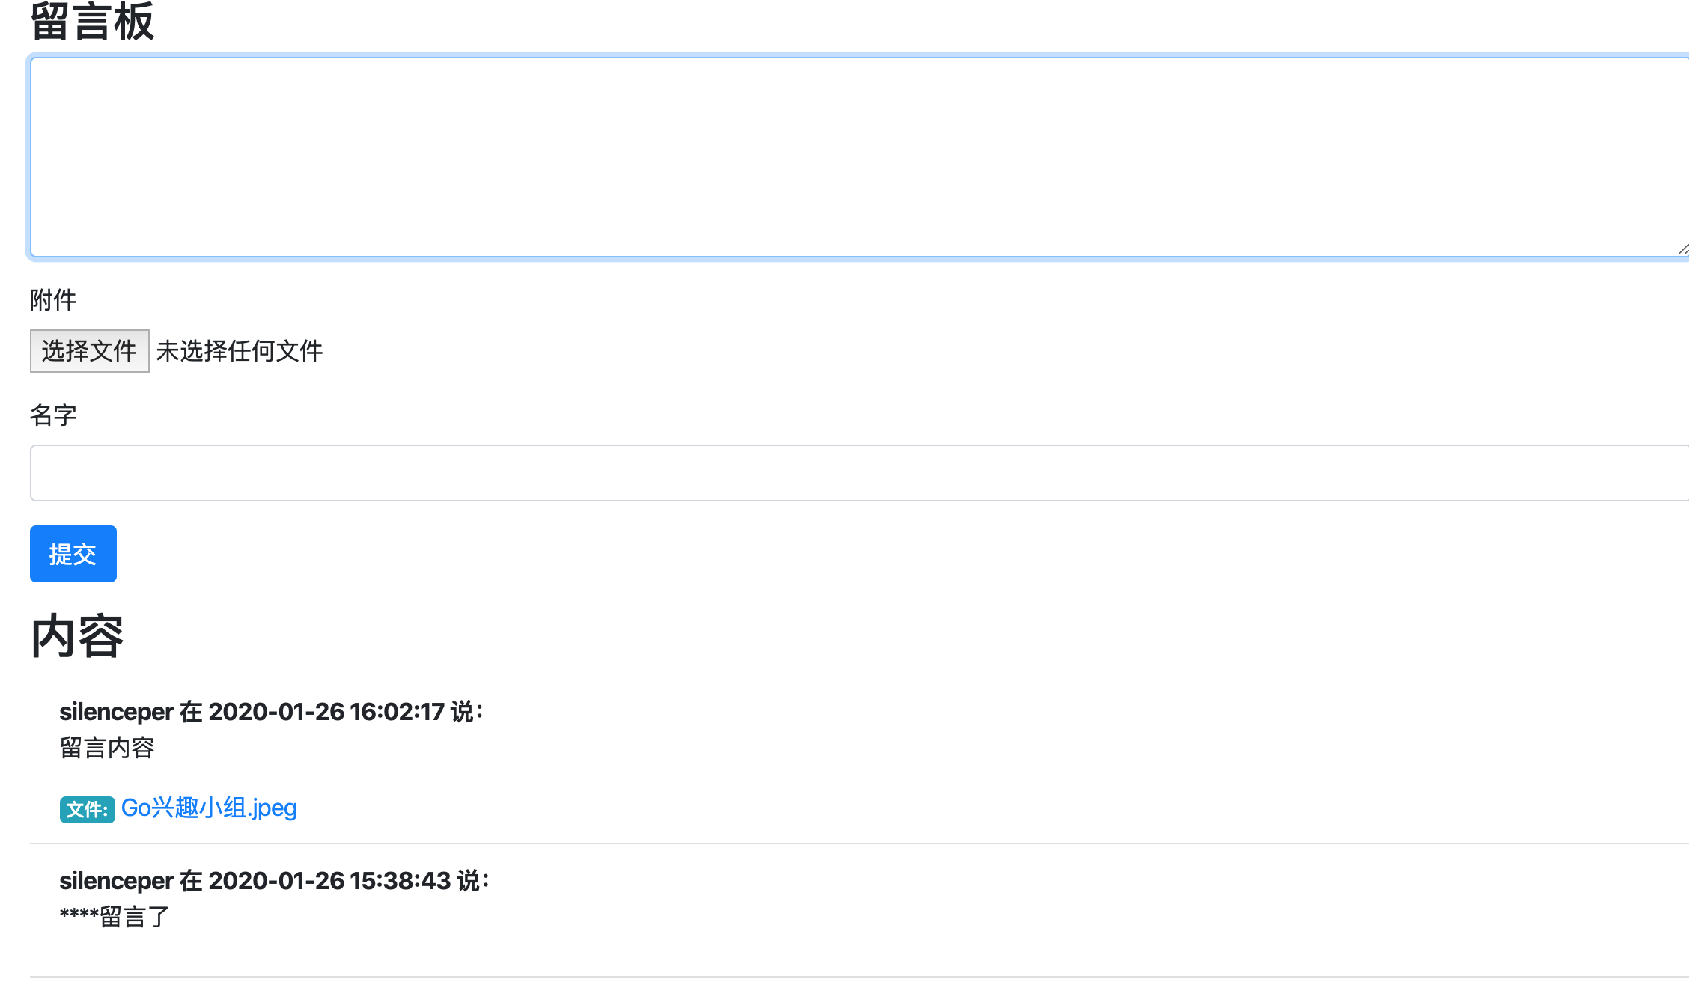Viewport: 1689px width, 997px height.
Task: Click silenceper name in the 15:38:43 message
Action: click(x=116, y=881)
